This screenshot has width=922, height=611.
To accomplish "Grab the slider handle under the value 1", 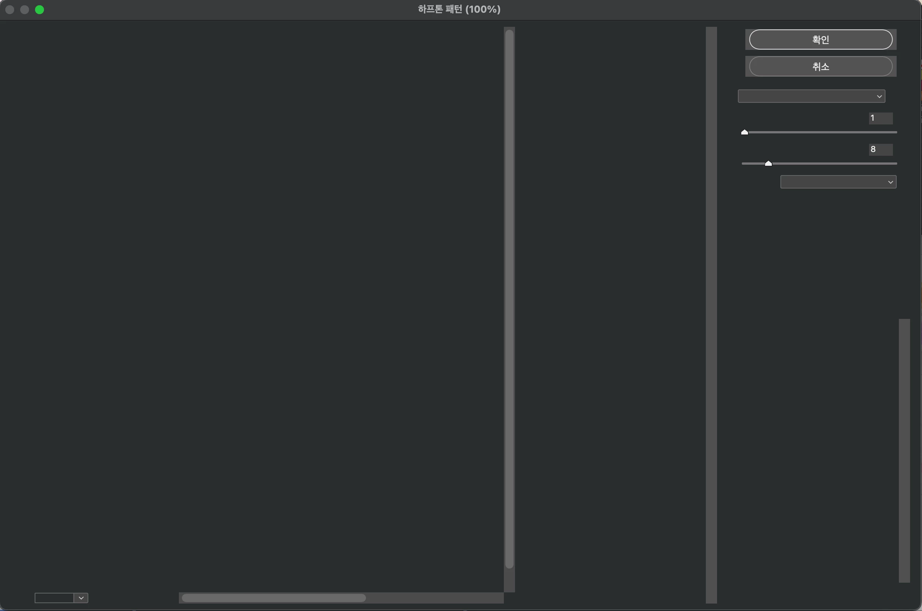I will 744,133.
